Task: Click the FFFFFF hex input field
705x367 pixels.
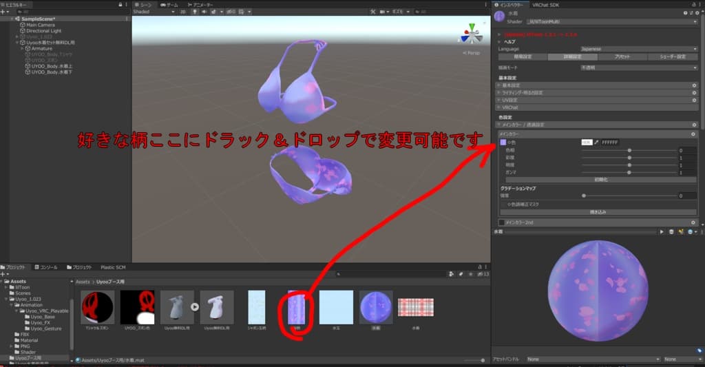Action: [x=610, y=142]
